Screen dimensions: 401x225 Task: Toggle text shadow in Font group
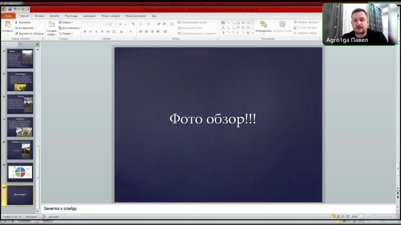pos(102,32)
